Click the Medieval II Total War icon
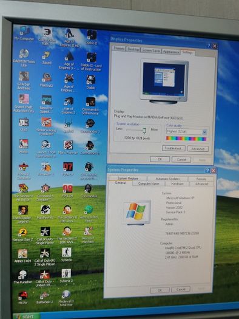239x319 pixels. click(66, 298)
